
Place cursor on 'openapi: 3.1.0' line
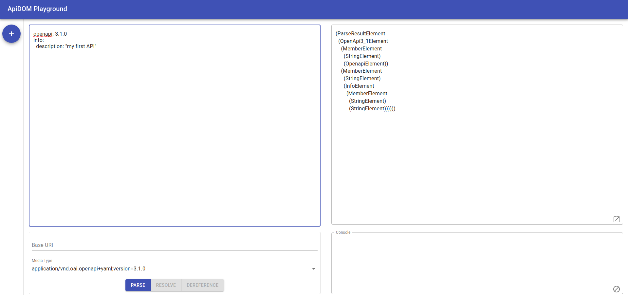pos(50,34)
